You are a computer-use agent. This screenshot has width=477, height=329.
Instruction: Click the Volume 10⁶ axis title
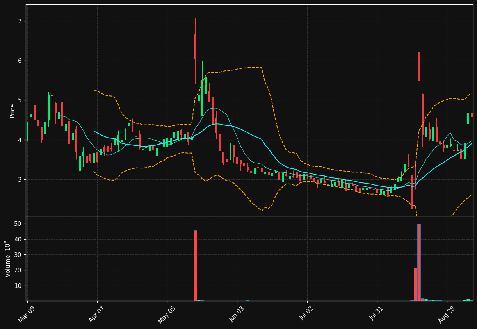tap(8, 259)
